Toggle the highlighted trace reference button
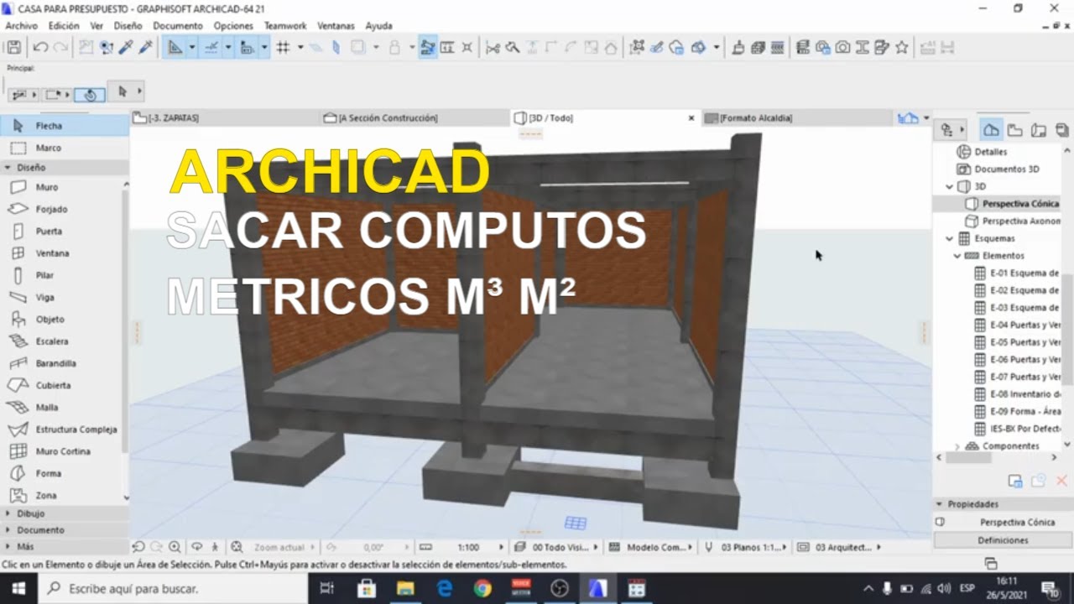This screenshot has height=604, width=1074. coord(428,48)
